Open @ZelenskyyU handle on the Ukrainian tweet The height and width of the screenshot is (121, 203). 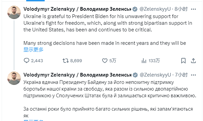click(x=156, y=75)
